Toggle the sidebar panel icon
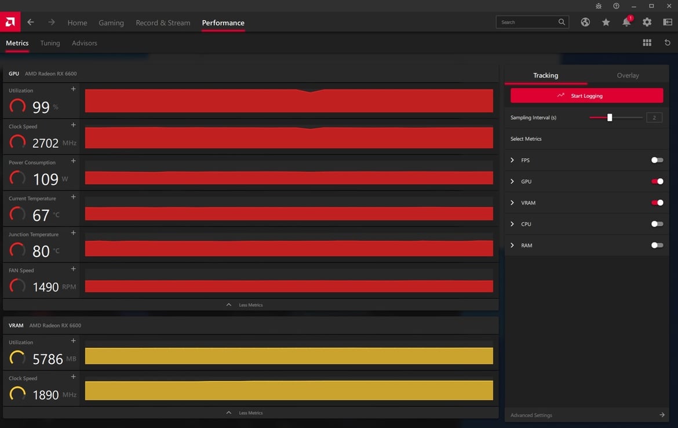The image size is (678, 428). [x=668, y=22]
